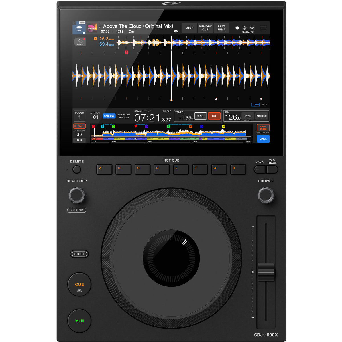The height and width of the screenshot is (342, 342).
Task: Trigger hardware HOT CUE B pad
Action: tap(123, 170)
